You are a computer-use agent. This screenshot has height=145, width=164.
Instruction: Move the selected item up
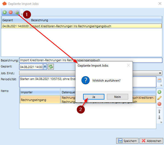[x=159, y=111]
